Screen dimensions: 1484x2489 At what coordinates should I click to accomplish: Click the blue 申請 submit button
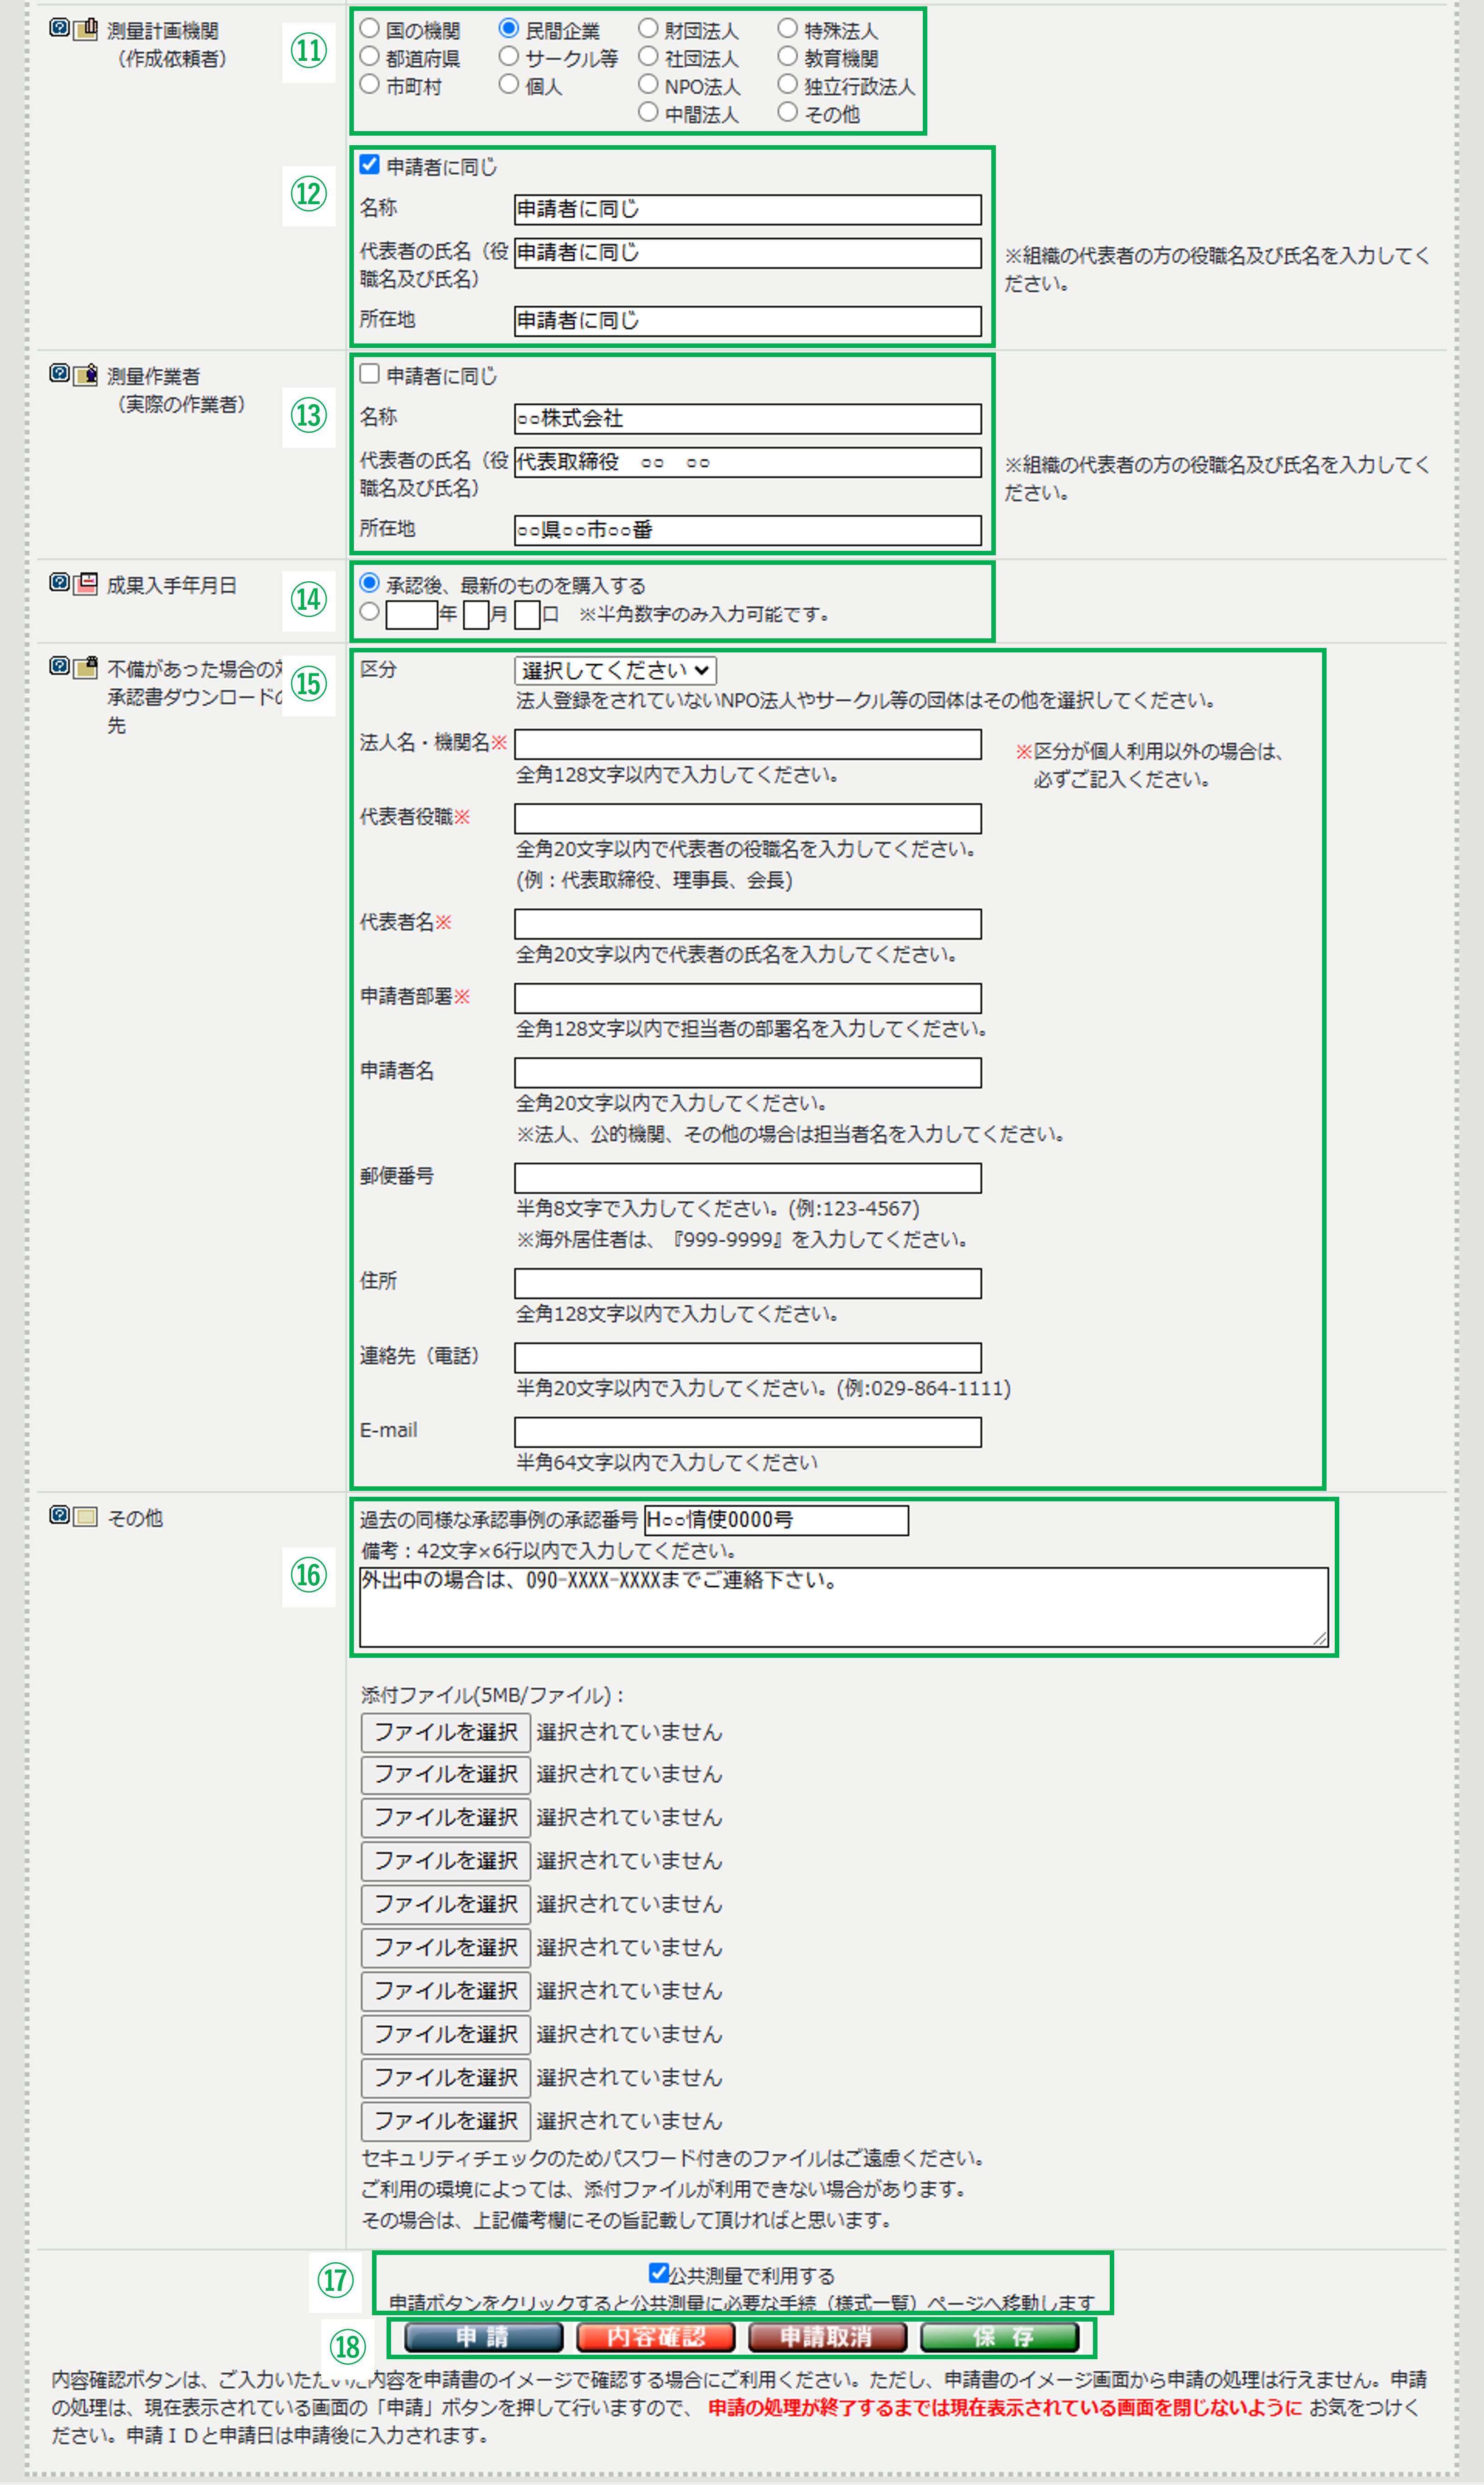pyautogui.click(x=484, y=2338)
